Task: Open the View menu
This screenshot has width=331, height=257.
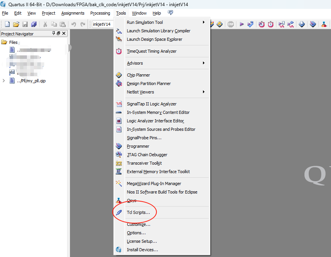Action: coord(32,13)
